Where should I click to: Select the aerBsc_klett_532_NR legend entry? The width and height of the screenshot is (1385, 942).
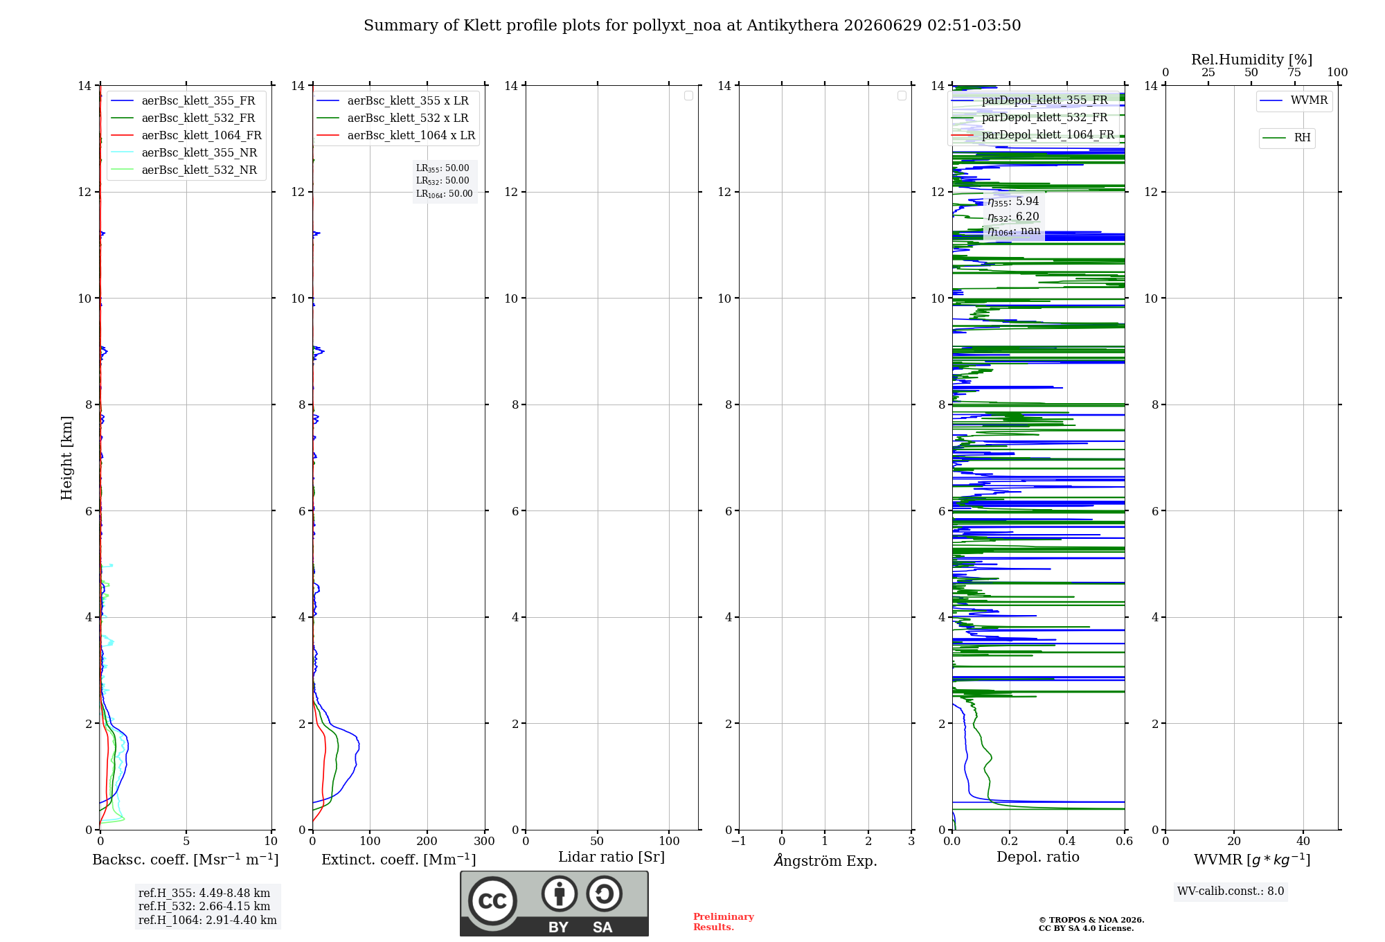184,170
